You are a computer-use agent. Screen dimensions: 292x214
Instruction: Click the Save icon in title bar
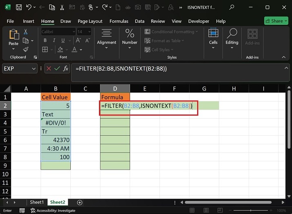(19, 7)
